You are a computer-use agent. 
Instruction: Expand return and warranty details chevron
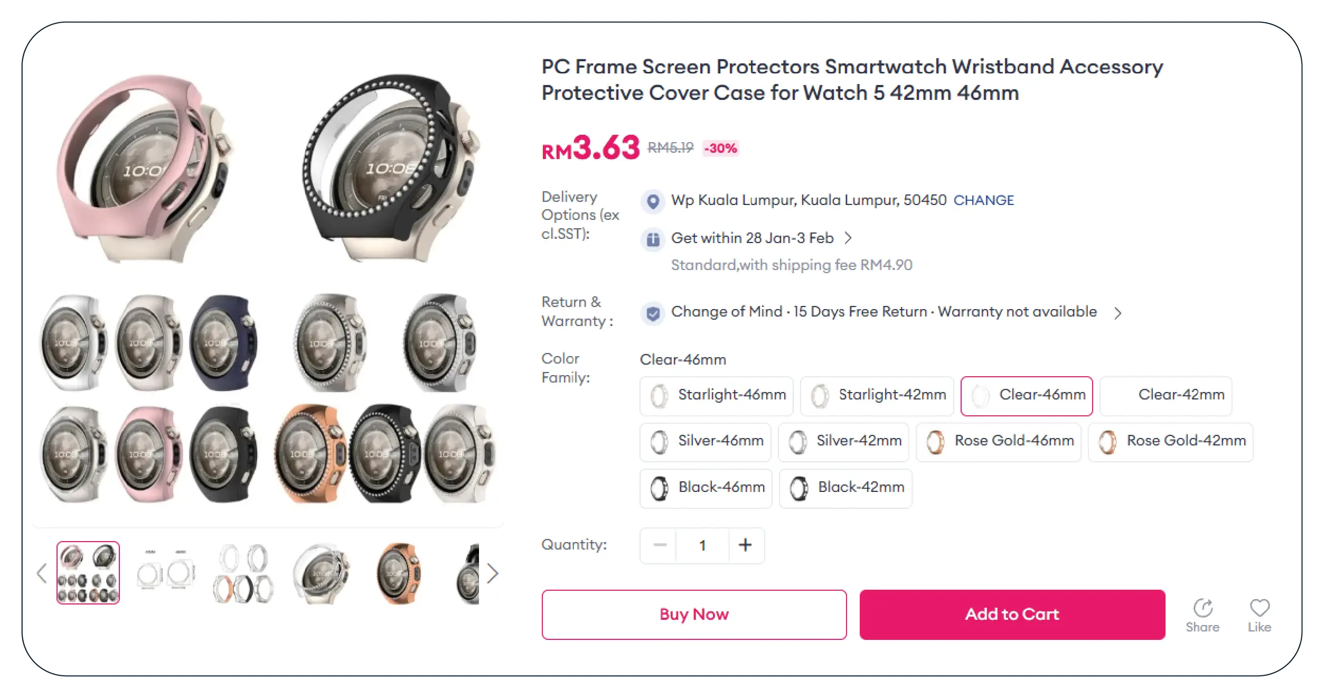[1117, 313]
